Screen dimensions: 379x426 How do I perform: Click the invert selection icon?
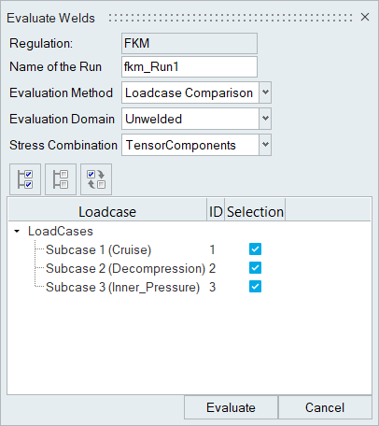pyautogui.click(x=96, y=179)
